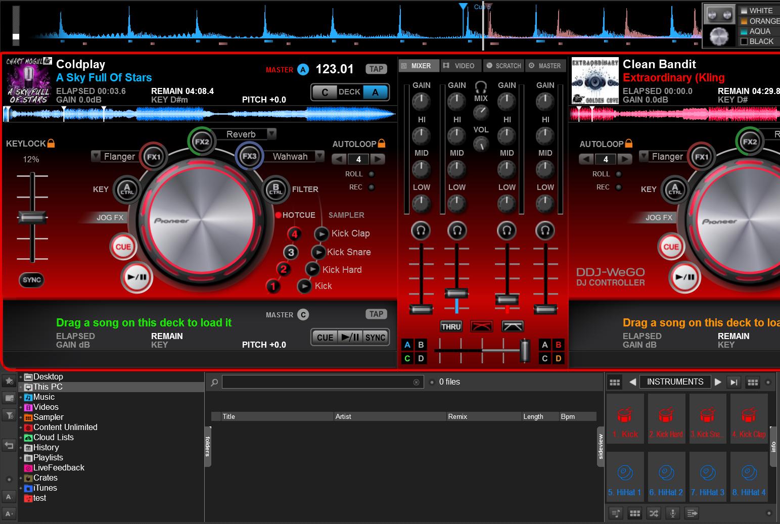Select deck C in left deck switch
The height and width of the screenshot is (524, 780).
coord(325,92)
